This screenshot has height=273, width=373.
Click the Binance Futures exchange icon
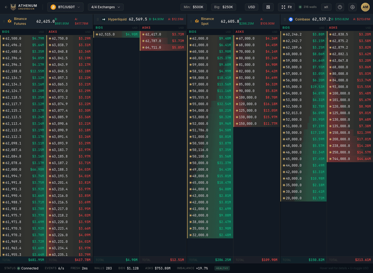point(10,21)
